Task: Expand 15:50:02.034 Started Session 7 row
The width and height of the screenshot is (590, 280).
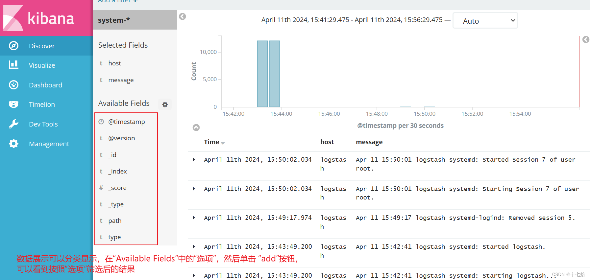Action: coord(194,159)
